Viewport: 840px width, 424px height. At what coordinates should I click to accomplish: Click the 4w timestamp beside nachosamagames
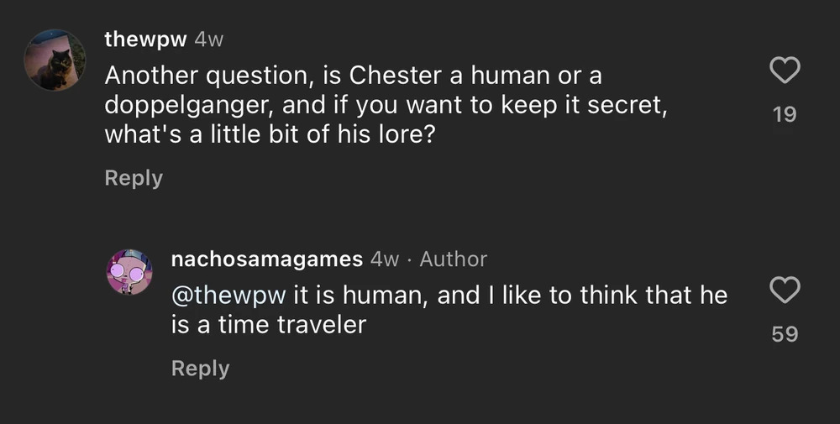[x=384, y=259]
